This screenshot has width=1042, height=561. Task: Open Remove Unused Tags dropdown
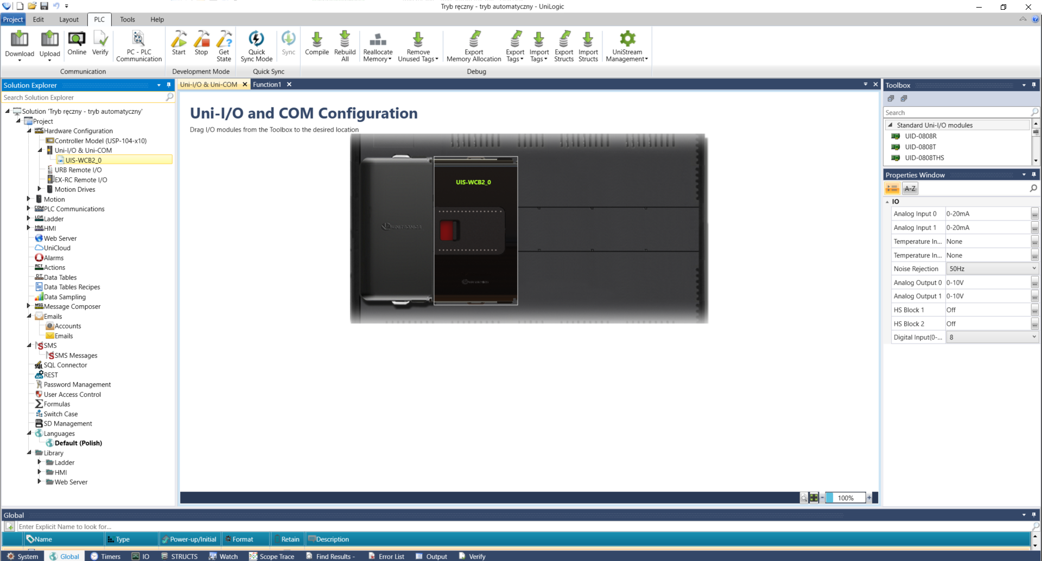[418, 46]
